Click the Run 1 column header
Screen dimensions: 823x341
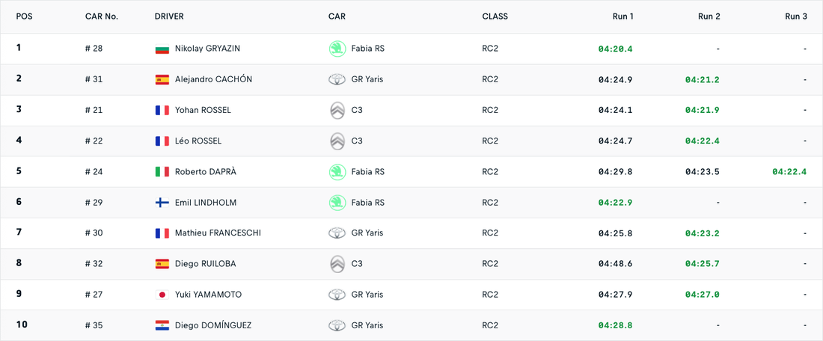tap(622, 16)
